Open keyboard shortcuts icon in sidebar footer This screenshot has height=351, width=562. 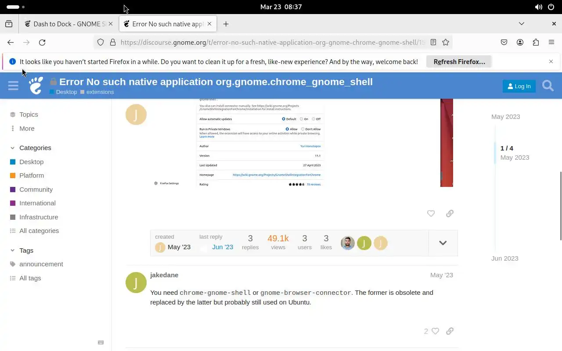pos(101,343)
